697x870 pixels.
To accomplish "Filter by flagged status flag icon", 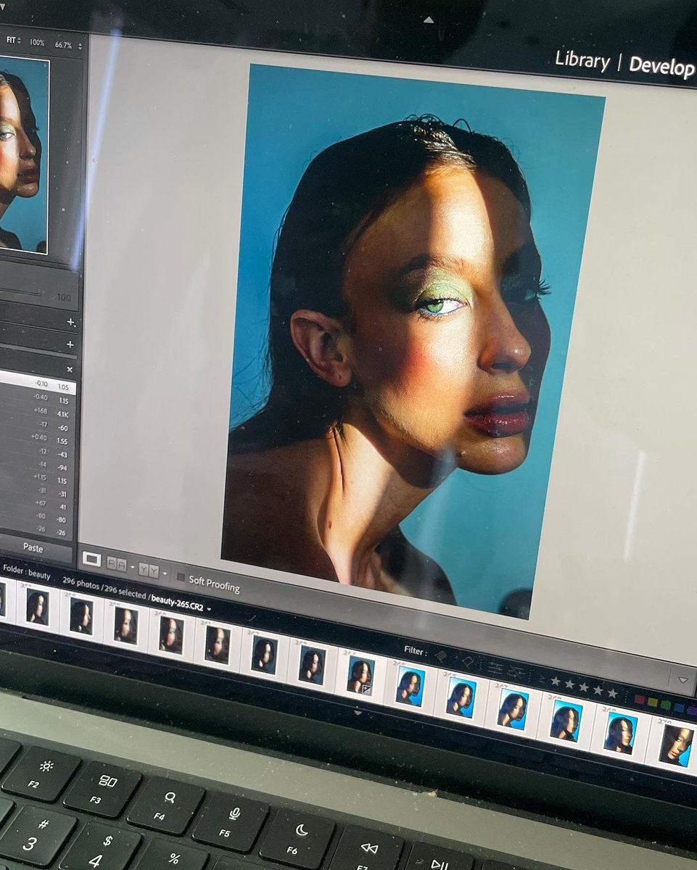I will tap(442, 656).
